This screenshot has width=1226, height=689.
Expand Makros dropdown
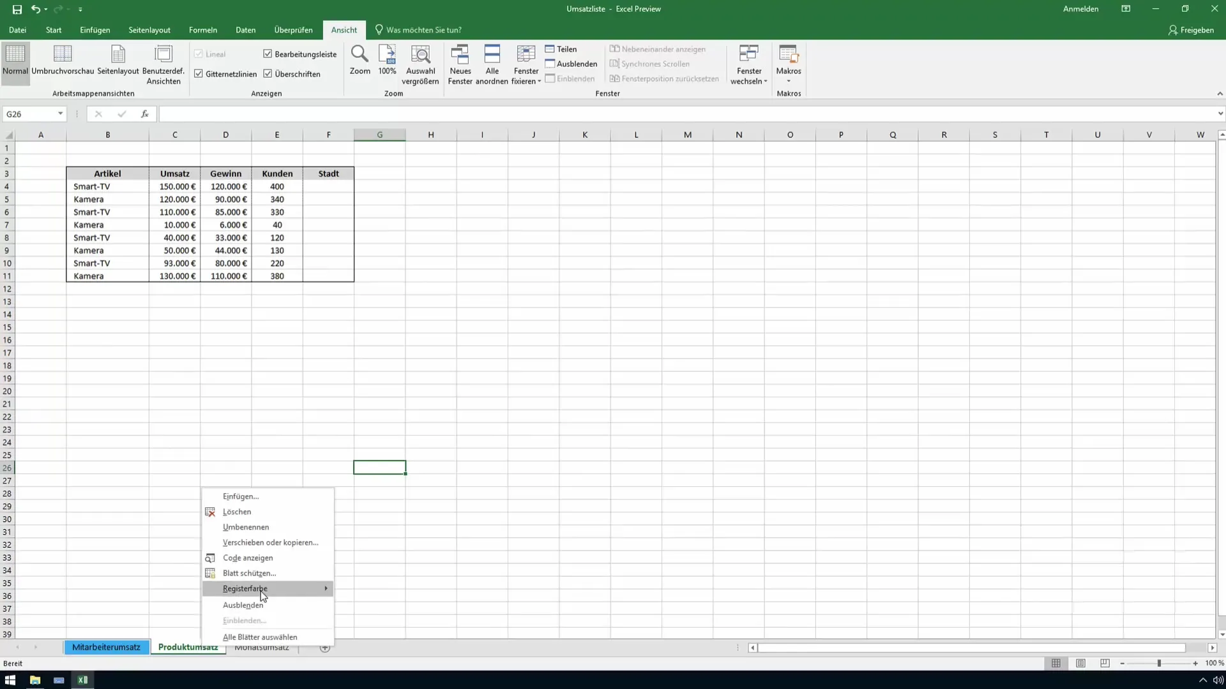(789, 81)
